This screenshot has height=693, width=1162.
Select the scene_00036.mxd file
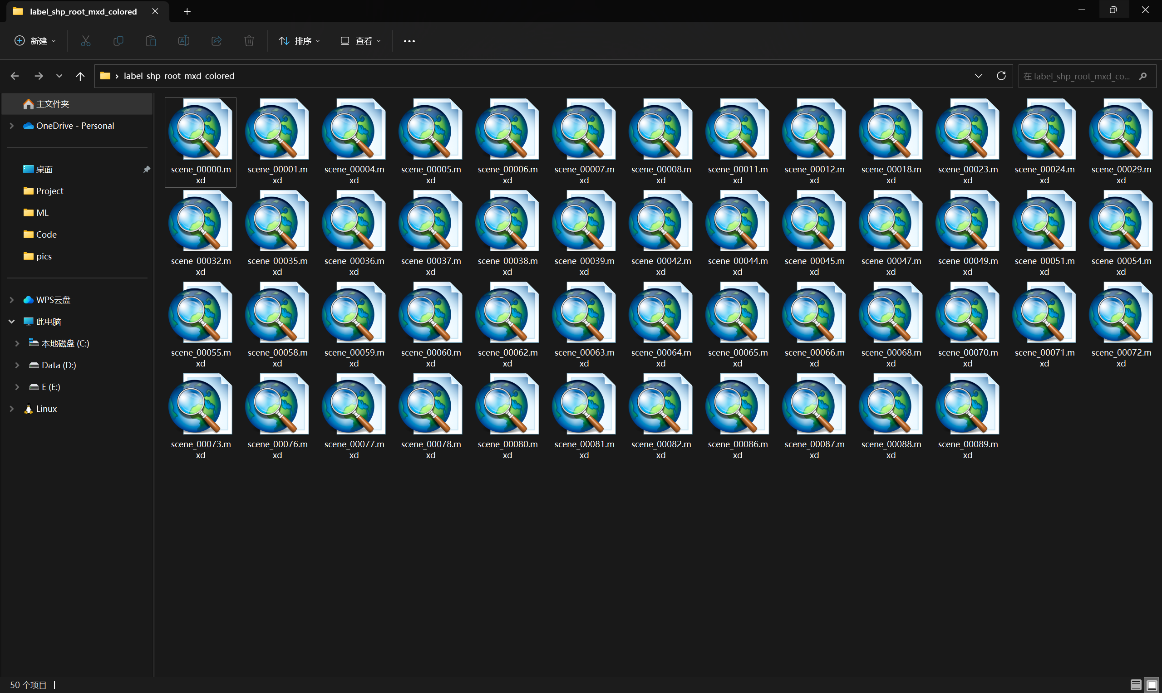pyautogui.click(x=354, y=234)
